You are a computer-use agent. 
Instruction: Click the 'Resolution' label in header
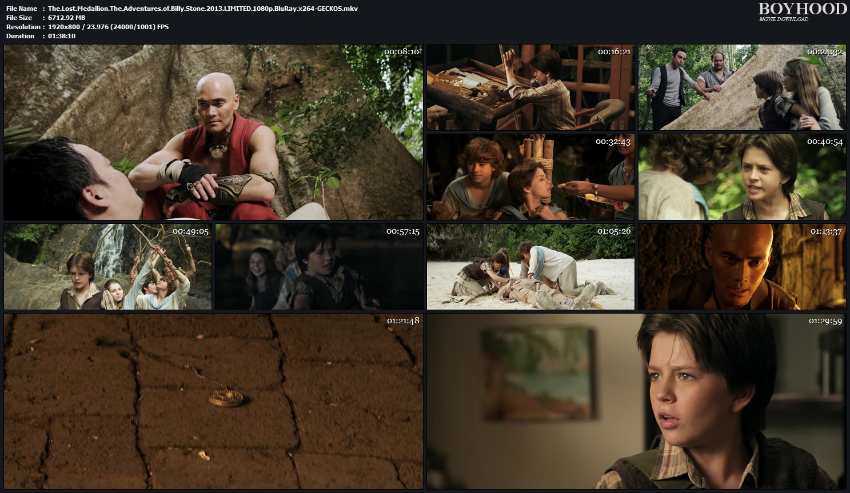(23, 27)
